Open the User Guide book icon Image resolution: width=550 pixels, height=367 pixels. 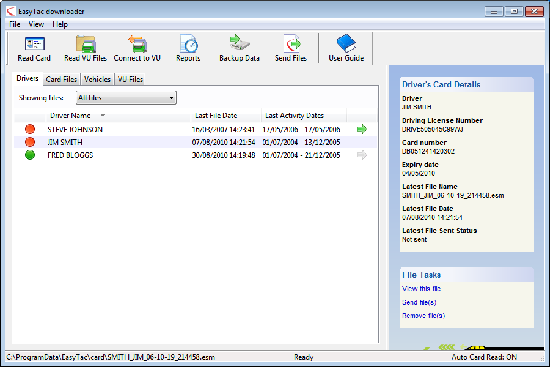click(346, 43)
